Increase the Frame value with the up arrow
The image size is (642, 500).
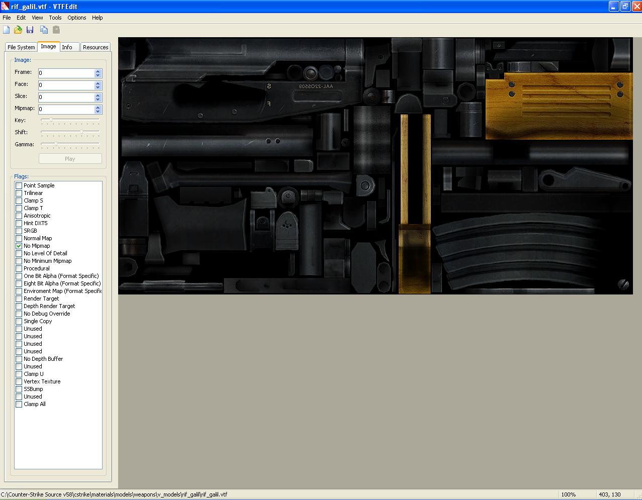[98, 71]
